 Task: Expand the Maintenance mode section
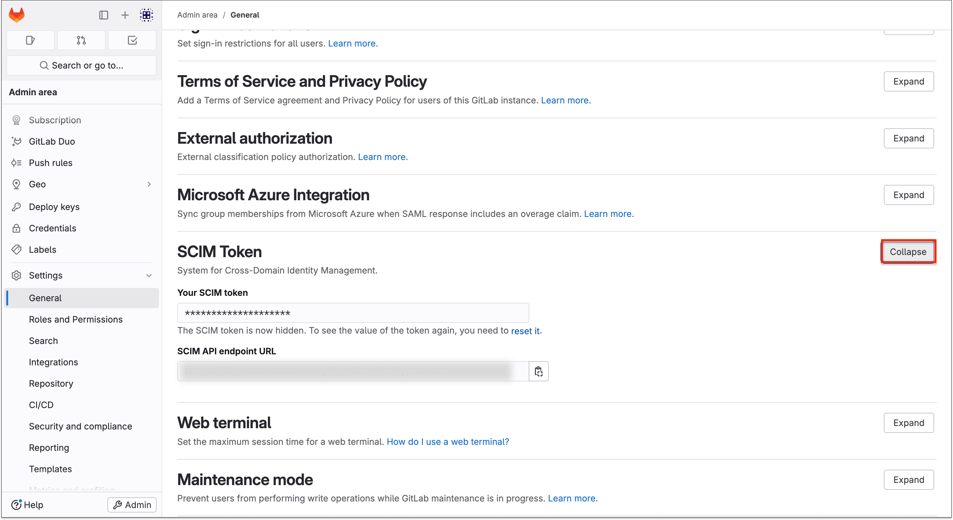pos(909,480)
